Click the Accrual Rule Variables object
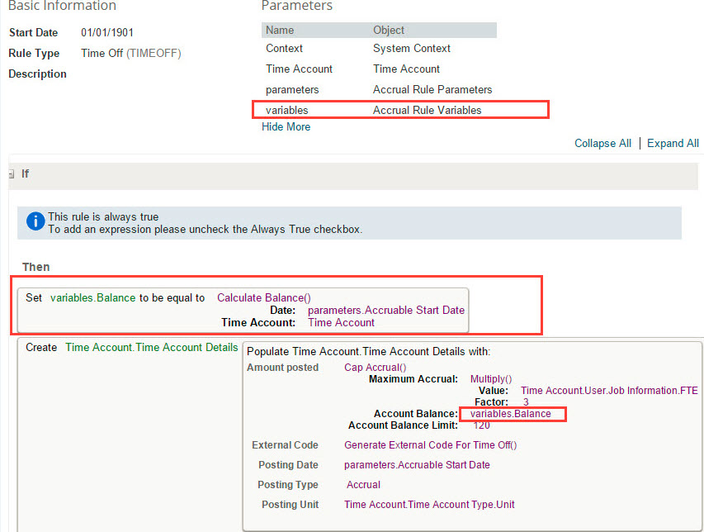The image size is (704, 532). click(427, 110)
